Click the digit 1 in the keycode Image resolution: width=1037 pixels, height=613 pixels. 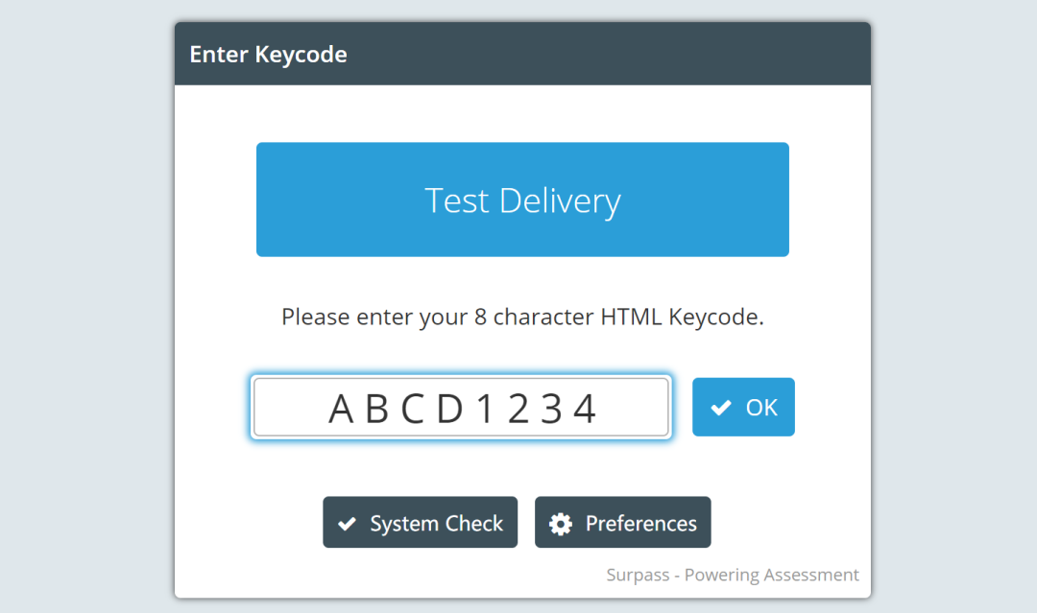[x=485, y=410]
